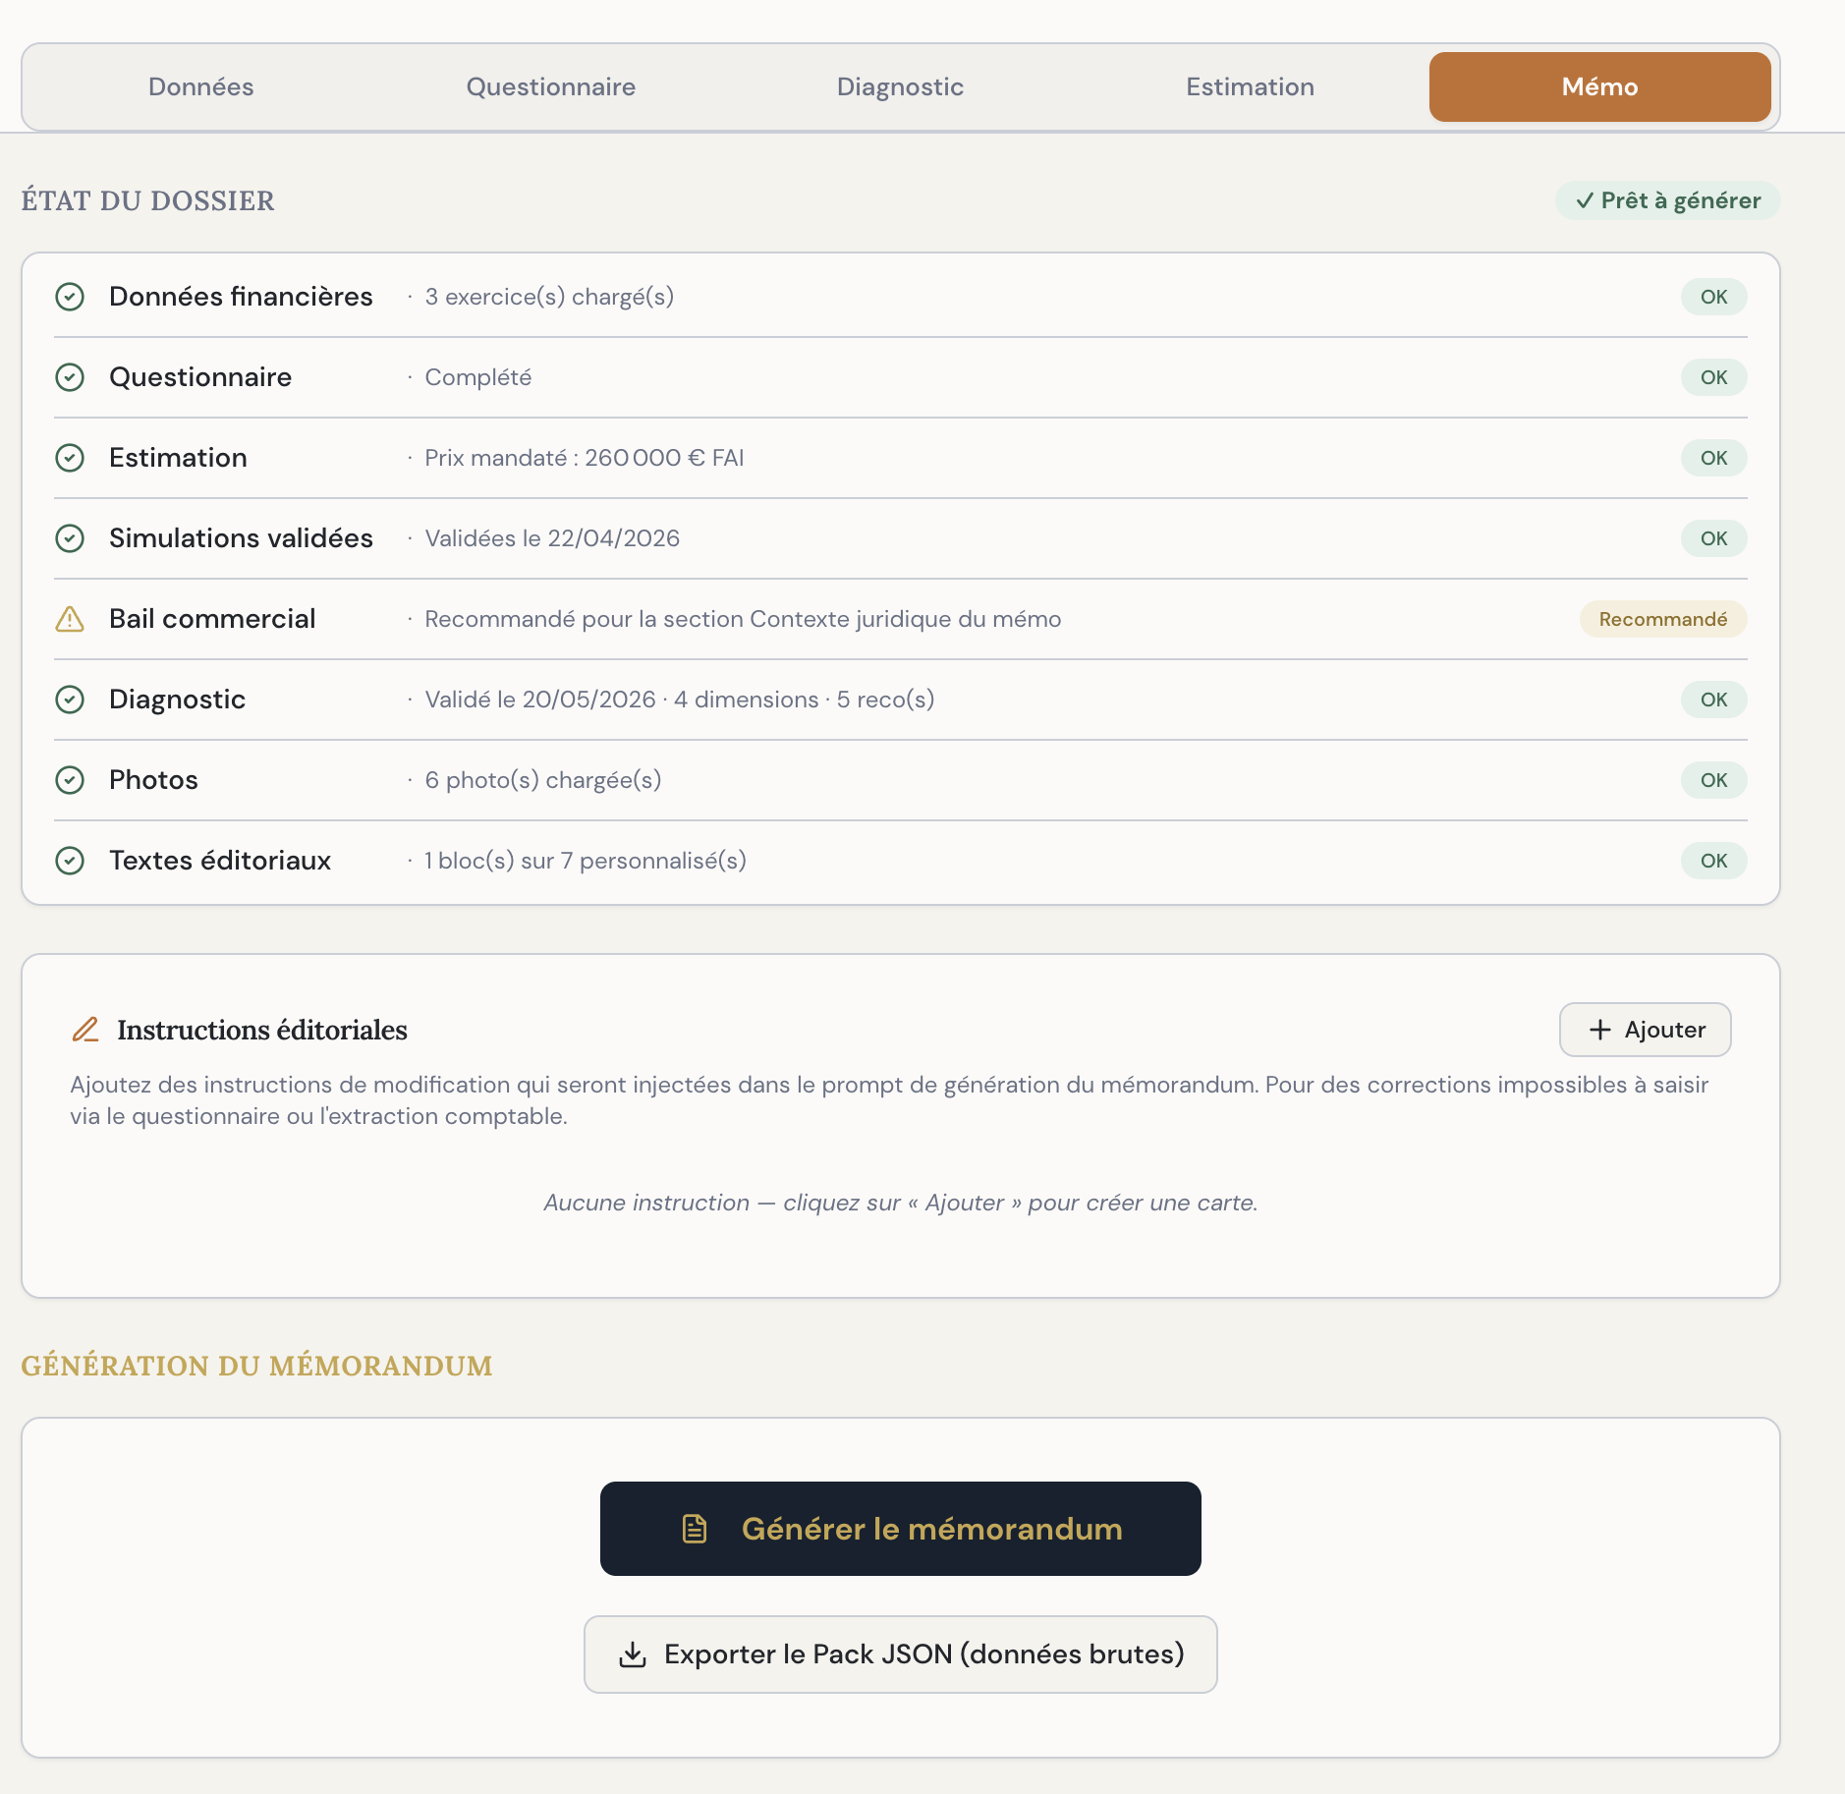Select the Estimation tab
This screenshot has height=1794, width=1845.
pyautogui.click(x=1251, y=86)
